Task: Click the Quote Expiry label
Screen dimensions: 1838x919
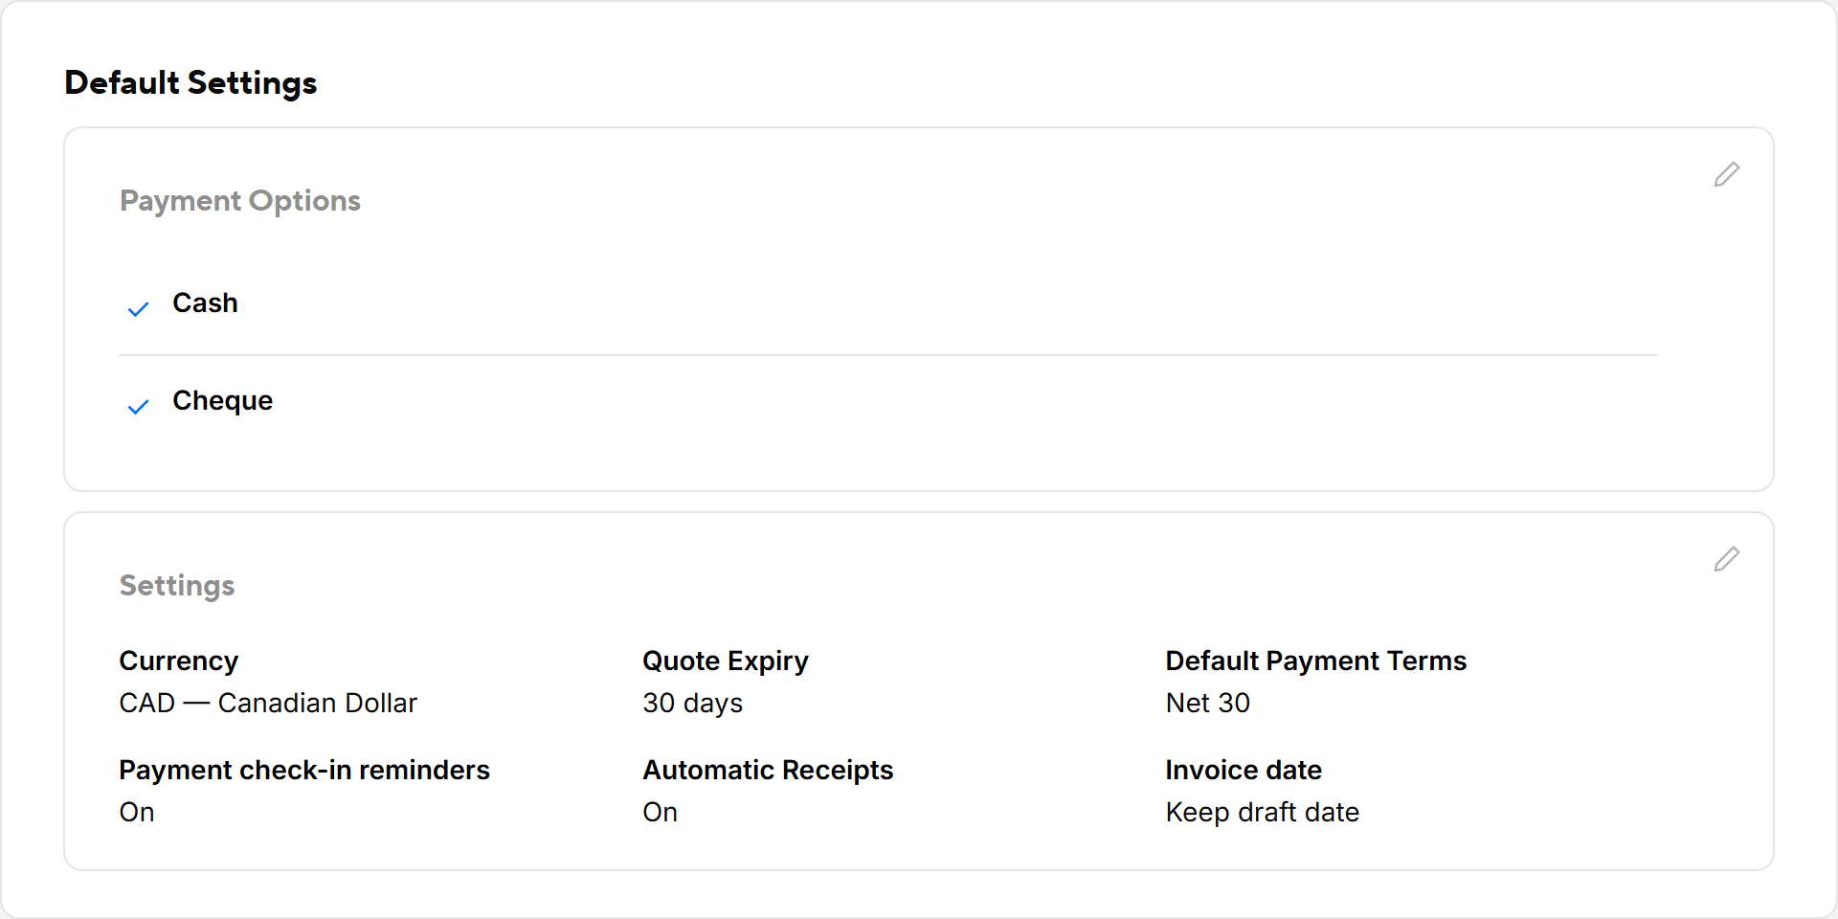Action: pyautogui.click(x=726, y=661)
